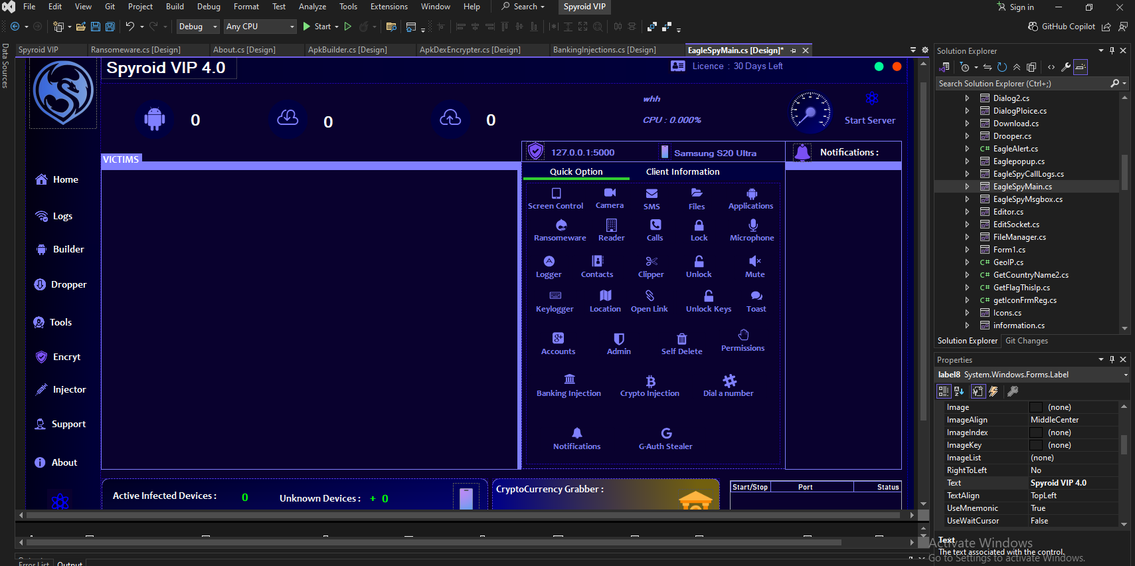The image size is (1135, 566).
Task: Open the Any CPU platform dropdown
Action: coord(260,27)
